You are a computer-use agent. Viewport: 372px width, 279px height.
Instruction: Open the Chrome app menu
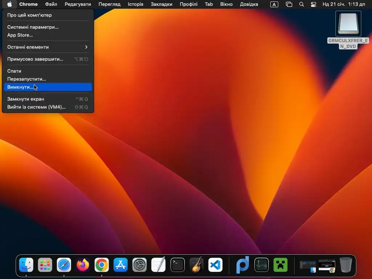28,4
